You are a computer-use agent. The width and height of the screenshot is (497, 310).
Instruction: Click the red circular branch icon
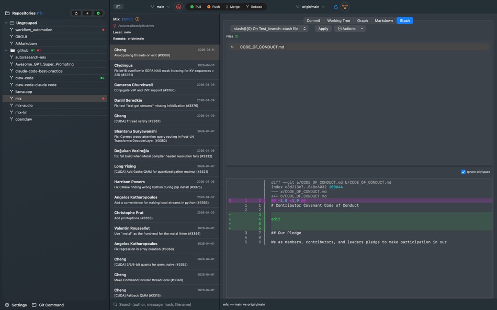pyautogui.click(x=178, y=7)
